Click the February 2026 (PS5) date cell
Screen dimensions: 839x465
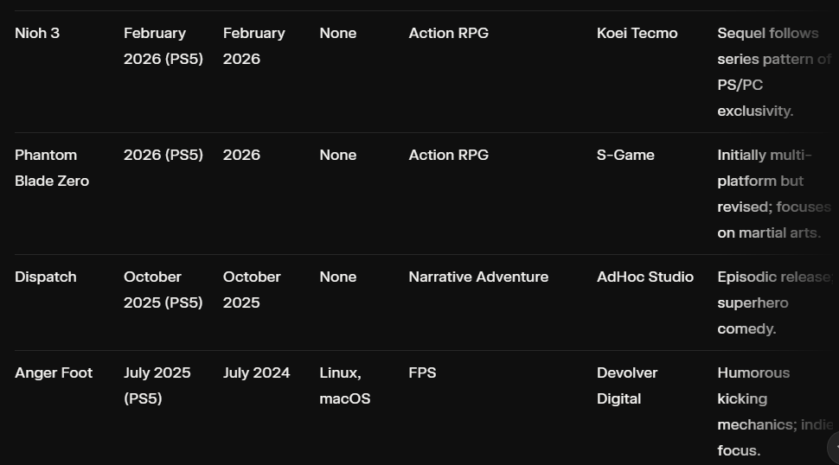(163, 46)
